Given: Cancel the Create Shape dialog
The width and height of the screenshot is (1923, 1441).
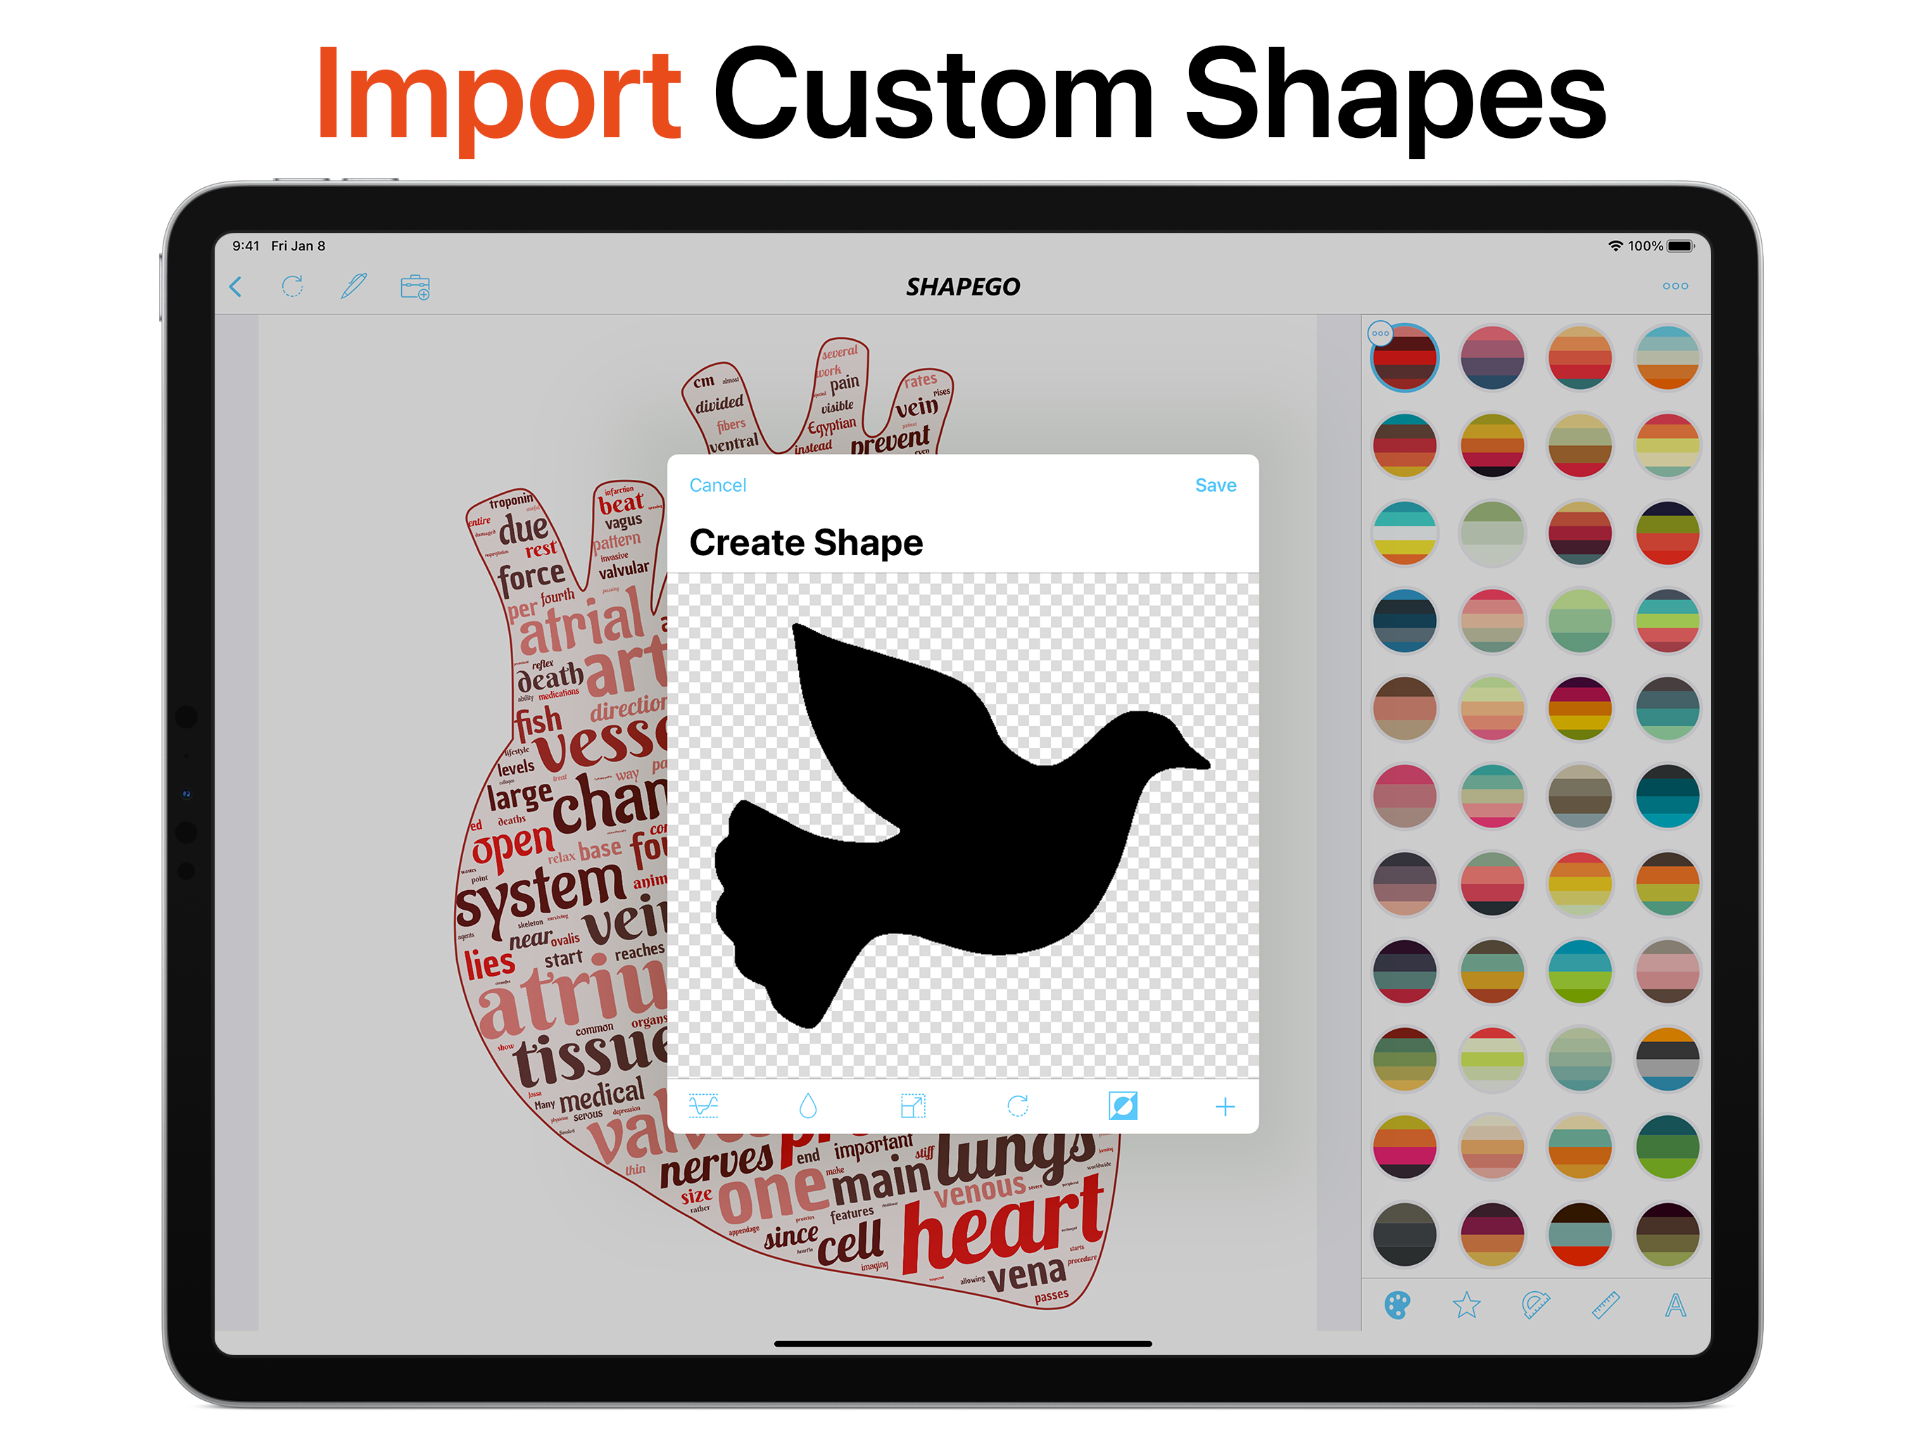Looking at the screenshot, I should (717, 485).
